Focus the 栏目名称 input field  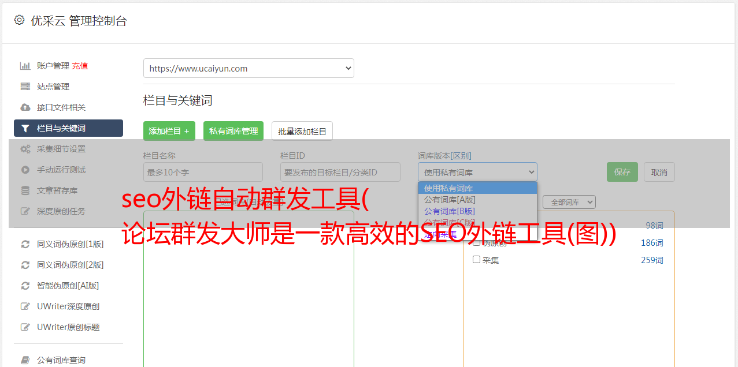click(203, 172)
